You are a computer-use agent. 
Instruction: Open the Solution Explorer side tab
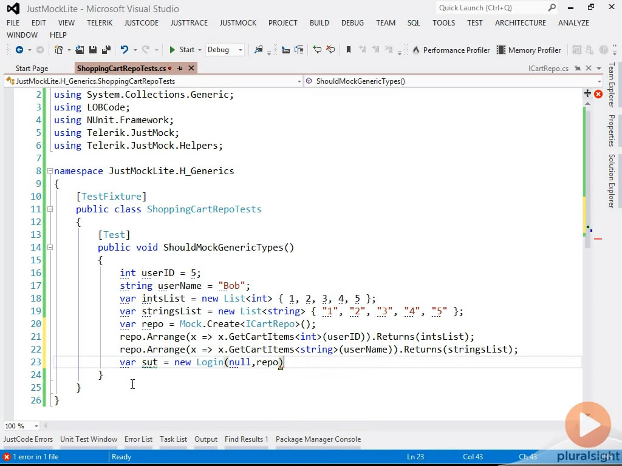coord(612,181)
